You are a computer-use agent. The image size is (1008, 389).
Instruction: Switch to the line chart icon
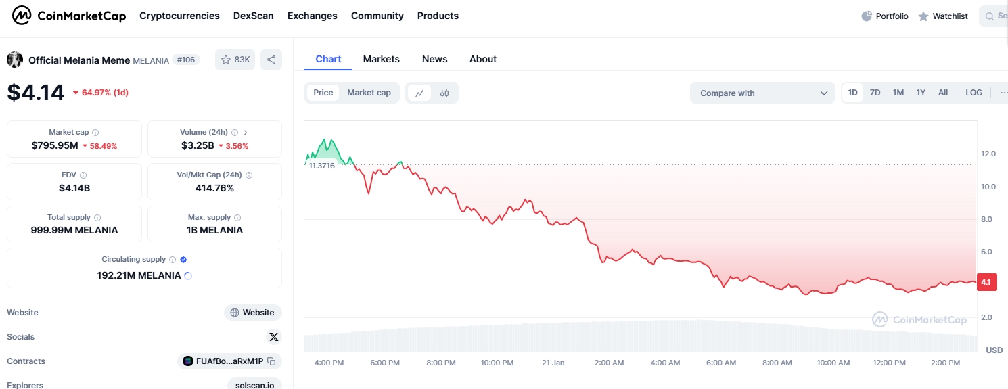tap(419, 93)
